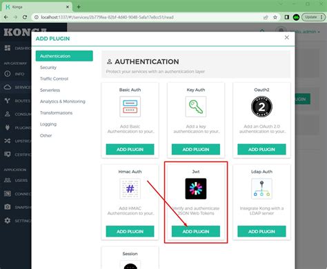Open the admin user dropdown

point(305,32)
